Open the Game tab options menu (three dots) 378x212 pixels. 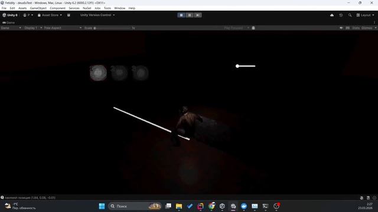click(374, 22)
